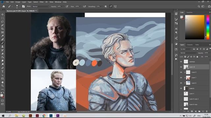211x118 pixels.
Task: Select the Magic Wand tool
Action: (2, 25)
